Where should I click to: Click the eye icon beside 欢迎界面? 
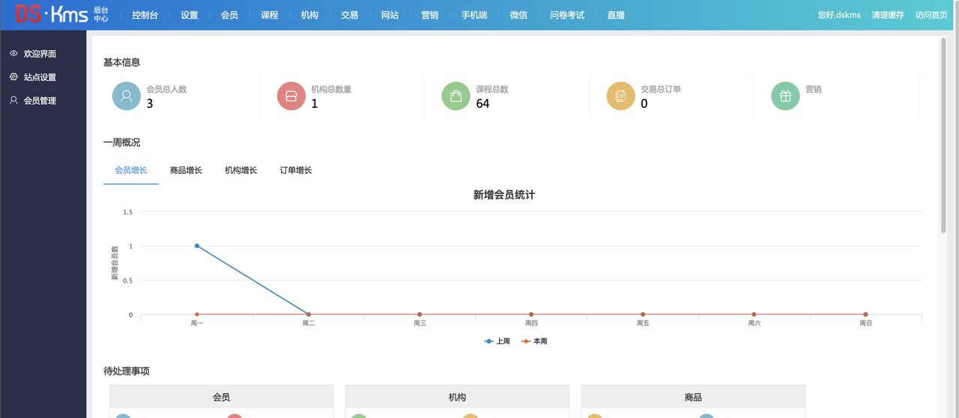click(13, 54)
